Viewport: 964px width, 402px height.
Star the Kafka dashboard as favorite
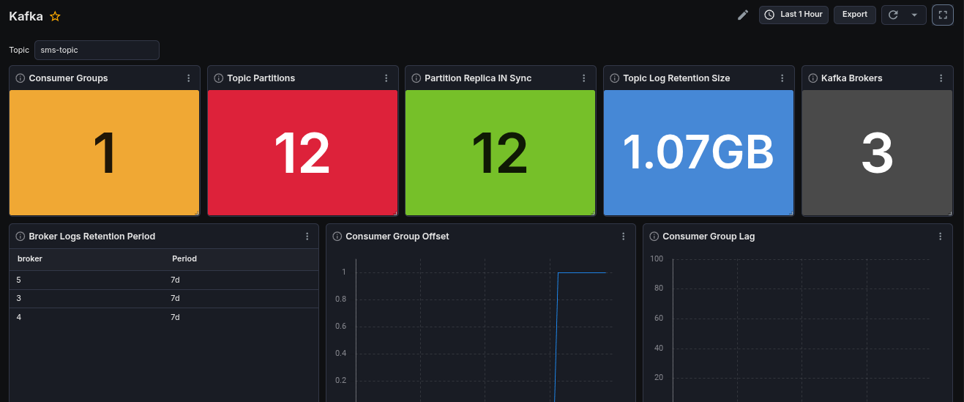pos(55,16)
